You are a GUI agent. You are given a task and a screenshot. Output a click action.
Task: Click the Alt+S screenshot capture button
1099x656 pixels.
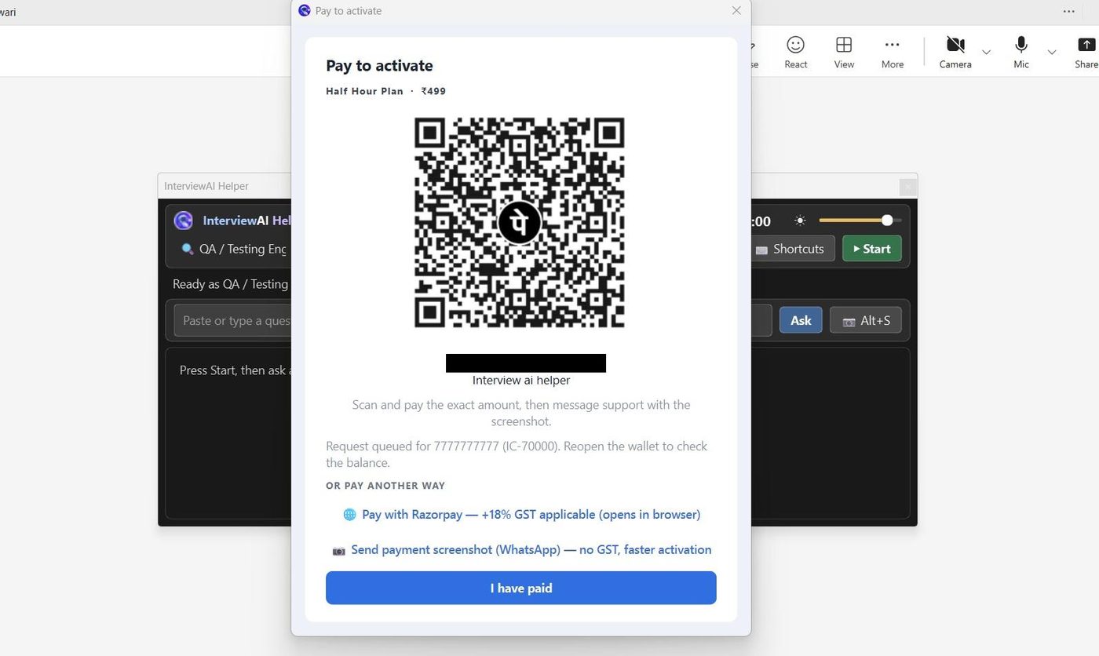(x=866, y=320)
